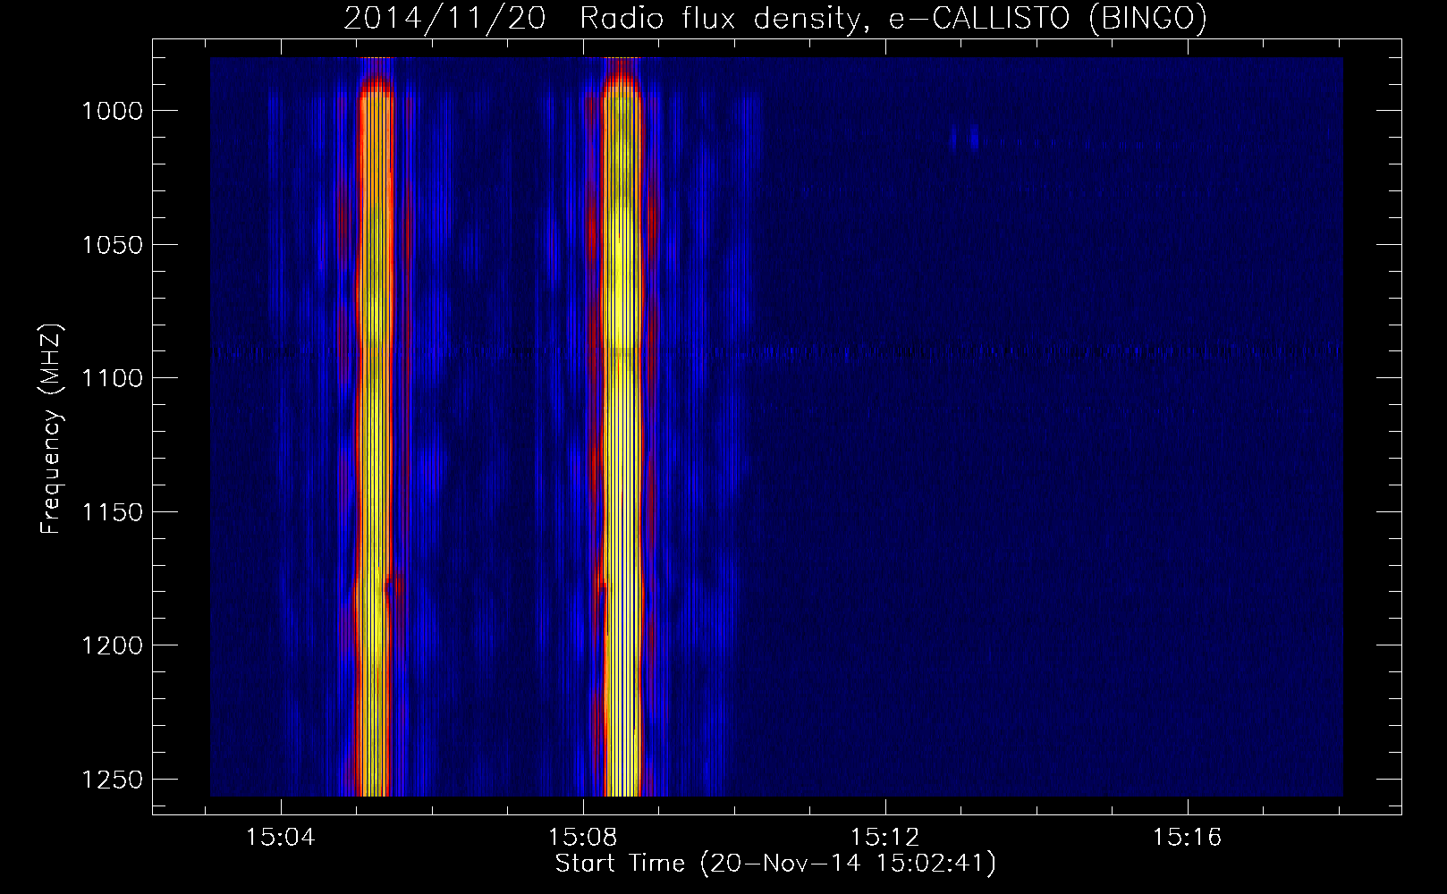
Task: Select the 1000 frequency tick label
Action: click(113, 111)
